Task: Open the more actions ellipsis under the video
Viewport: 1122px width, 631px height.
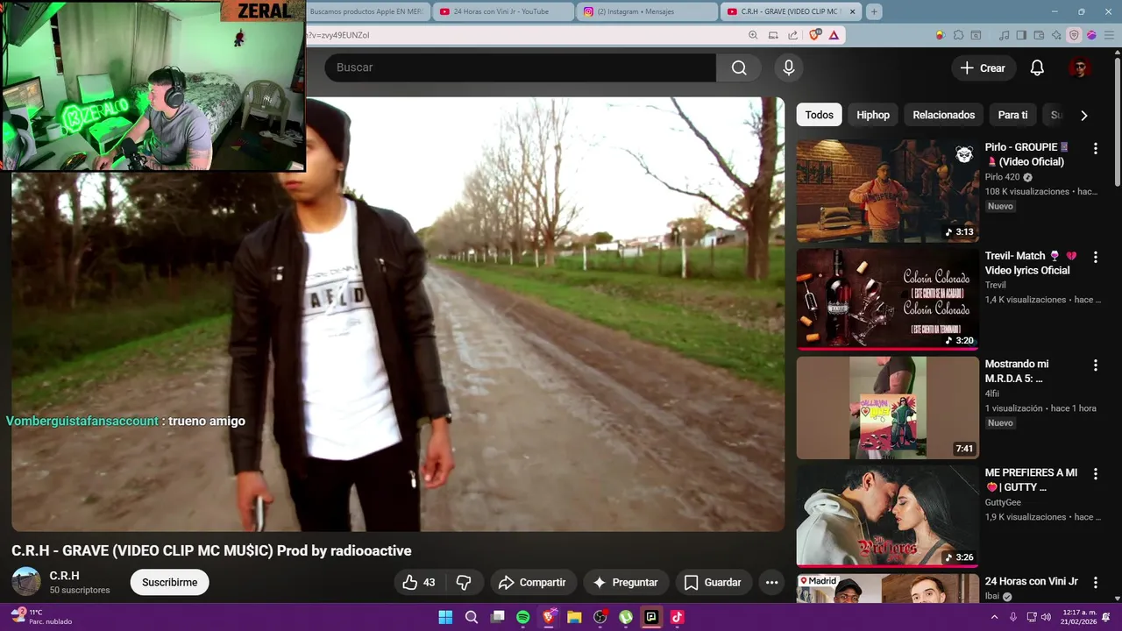Action: coord(771,582)
